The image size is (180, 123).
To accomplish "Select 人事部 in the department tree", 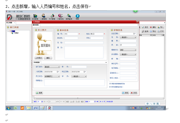I will (x=16, y=33).
